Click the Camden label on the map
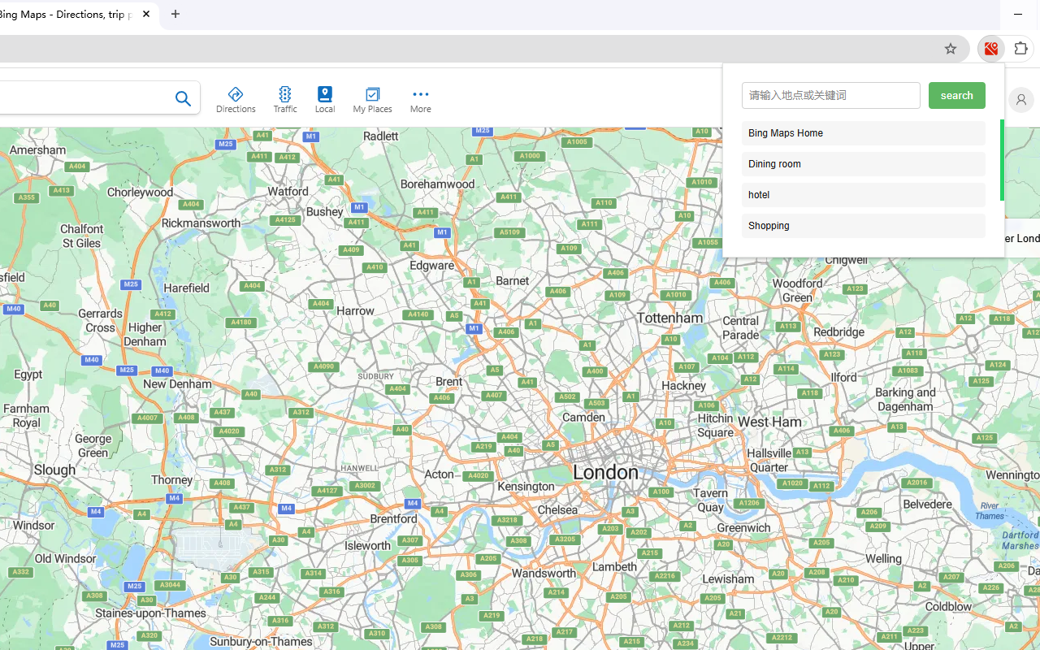 tap(583, 417)
